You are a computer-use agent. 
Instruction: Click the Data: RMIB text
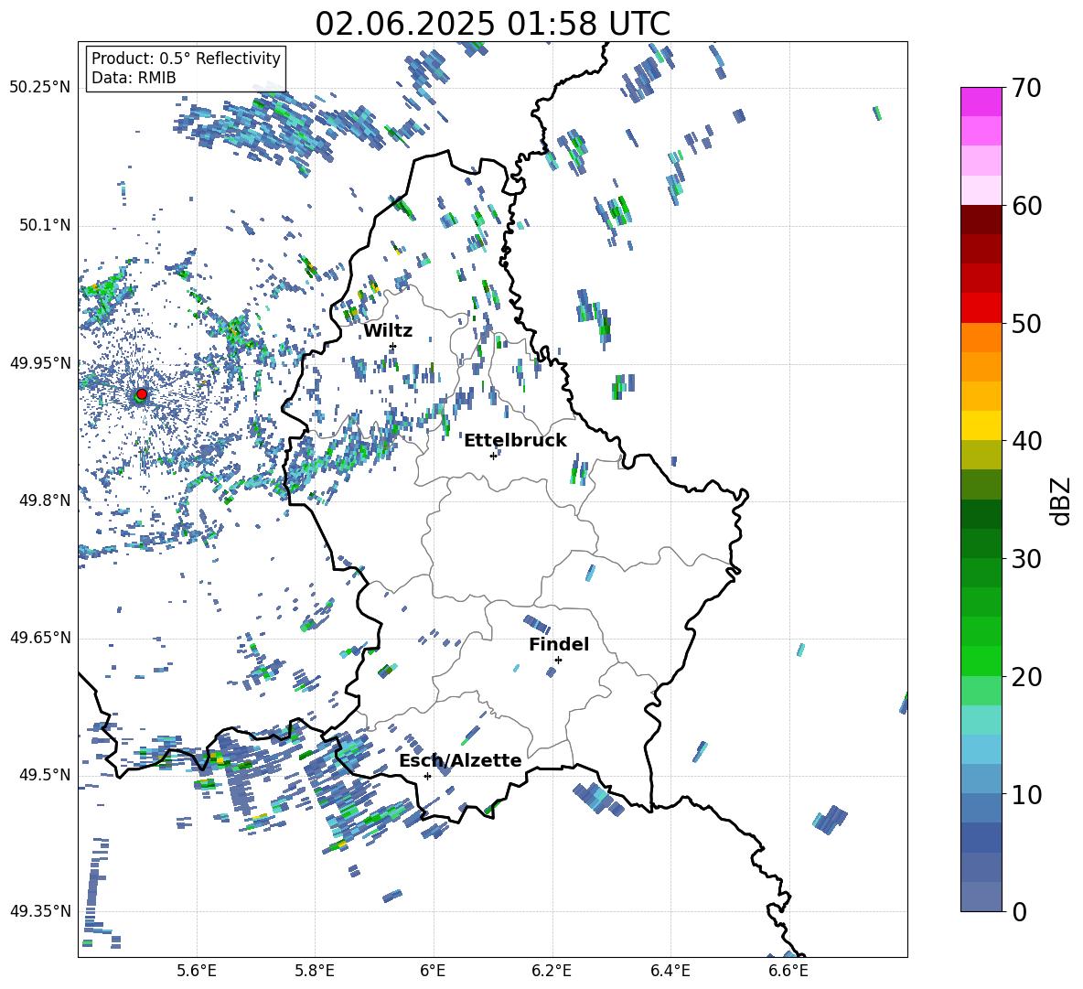pyautogui.click(x=134, y=78)
